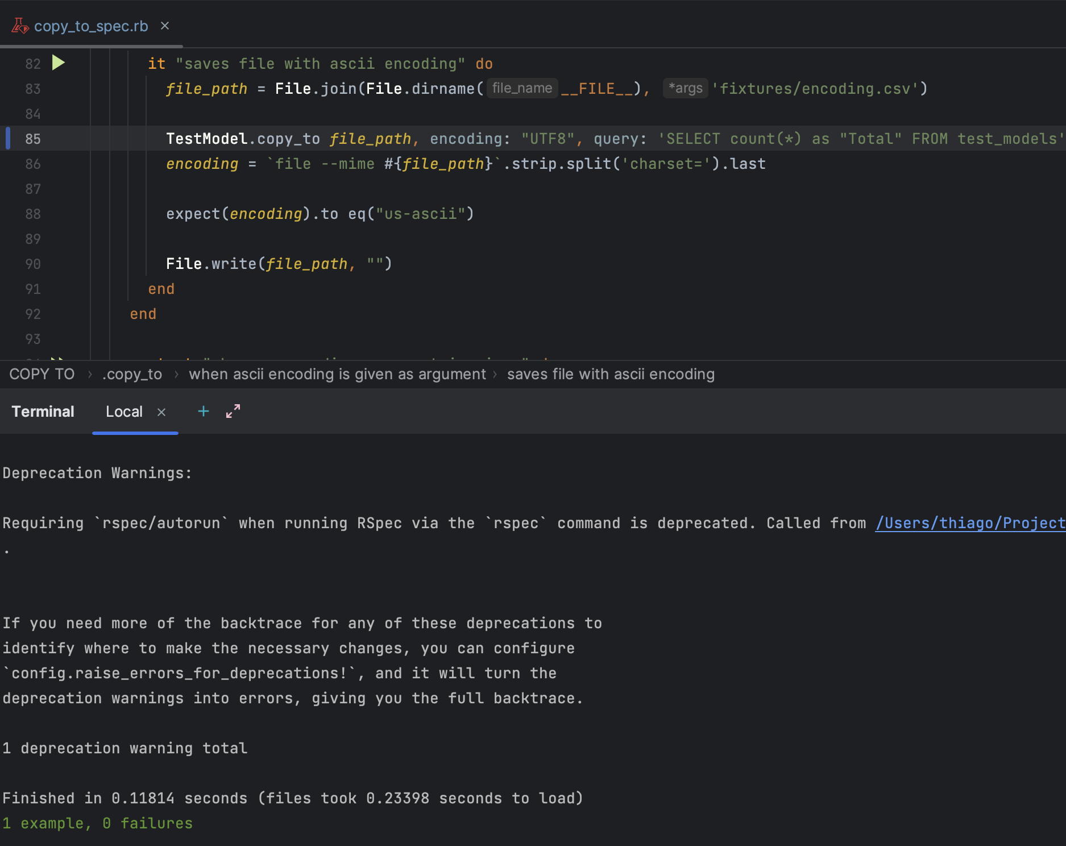This screenshot has height=846, width=1066.
Task: Click the Terminal panel title
Action: pyautogui.click(x=43, y=412)
